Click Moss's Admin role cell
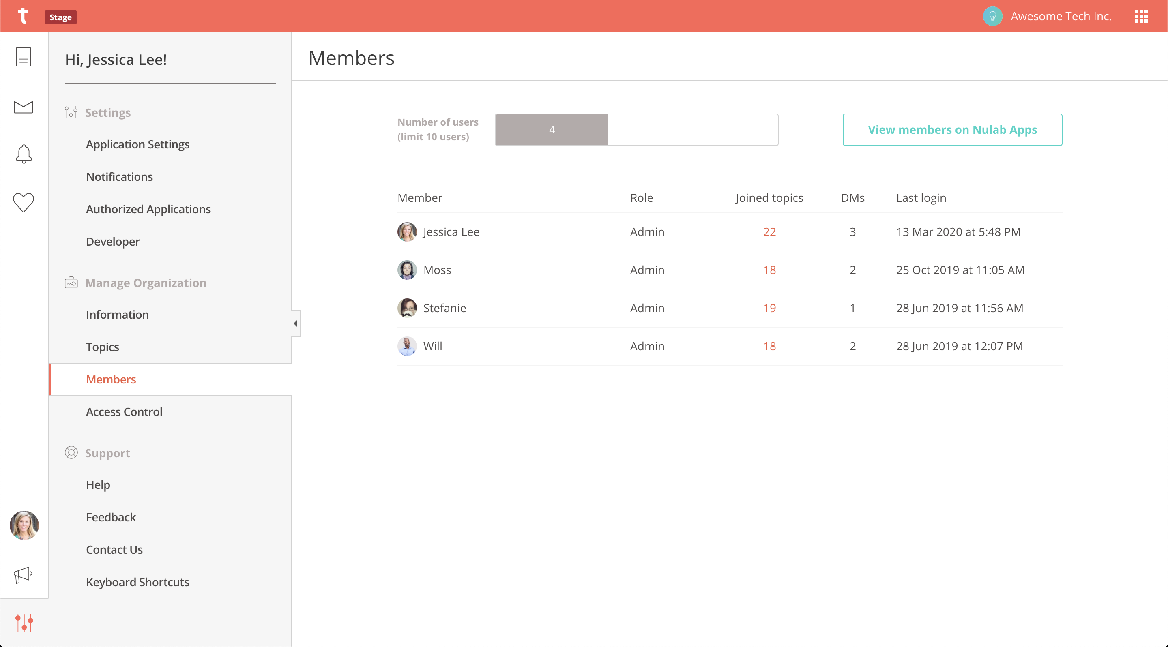The height and width of the screenshot is (647, 1168). point(647,270)
